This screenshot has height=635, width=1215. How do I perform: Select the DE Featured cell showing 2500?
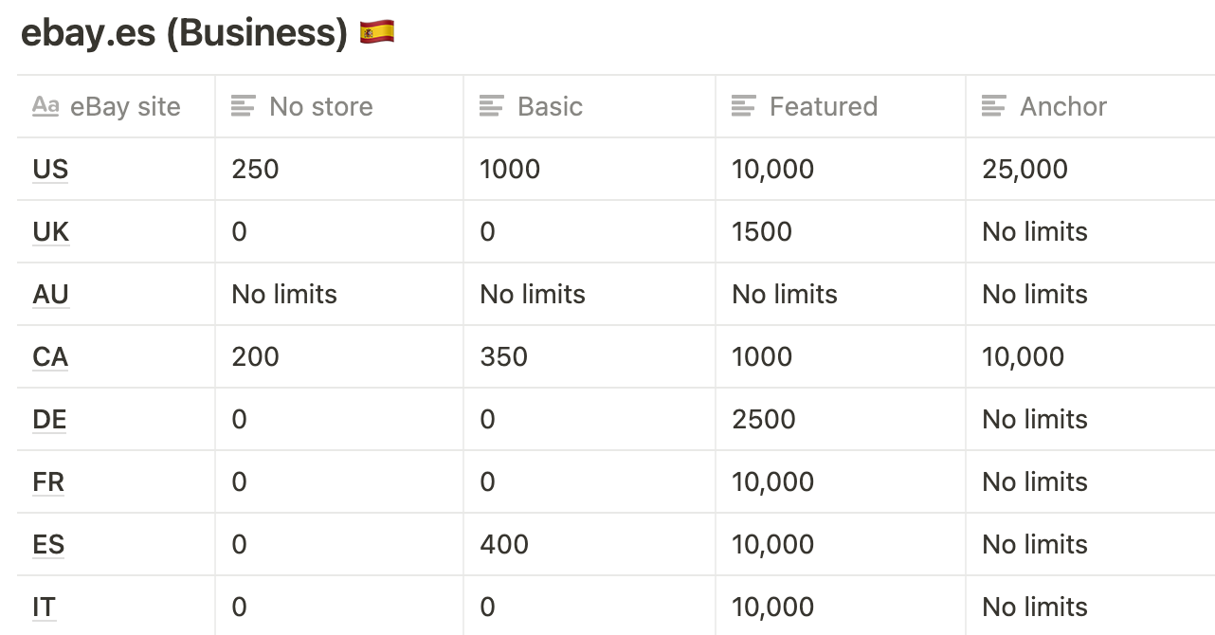[841, 419]
